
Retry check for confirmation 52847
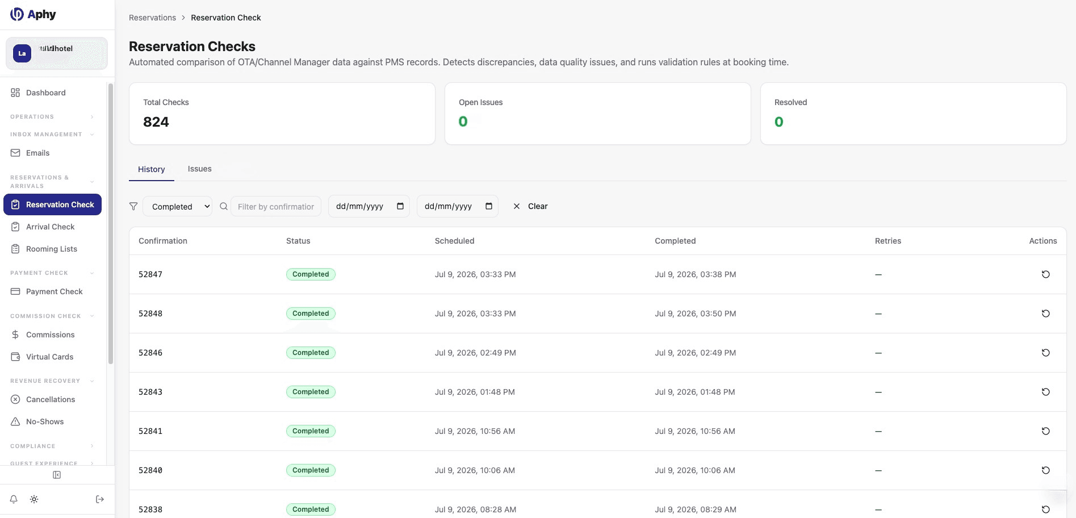tap(1045, 274)
